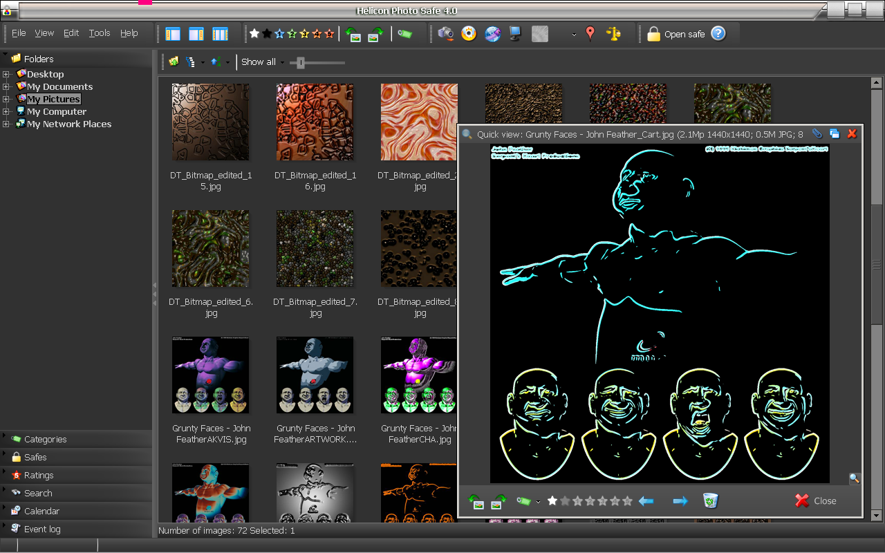The width and height of the screenshot is (885, 553).
Task: Switch to three-column layout view
Action: [x=220, y=34]
